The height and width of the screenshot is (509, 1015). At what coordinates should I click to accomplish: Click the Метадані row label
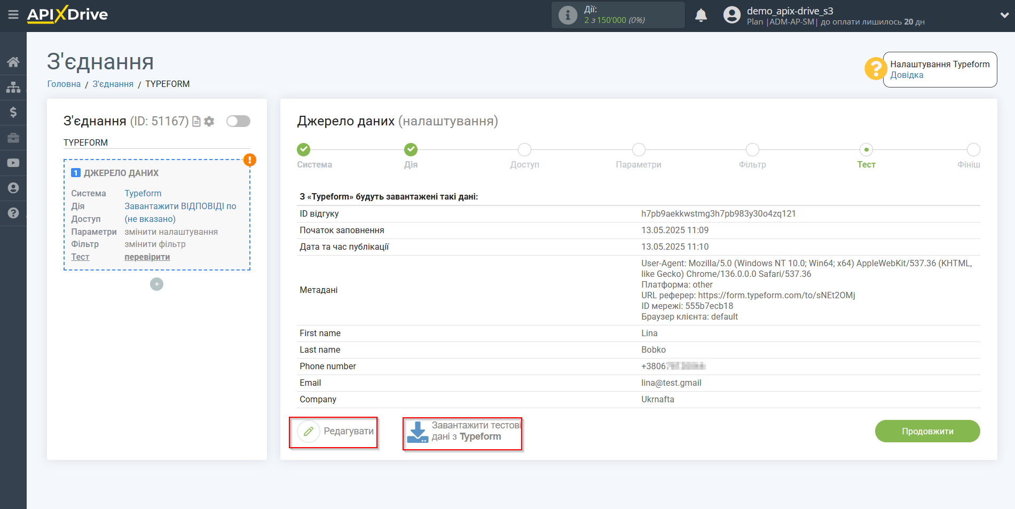319,290
